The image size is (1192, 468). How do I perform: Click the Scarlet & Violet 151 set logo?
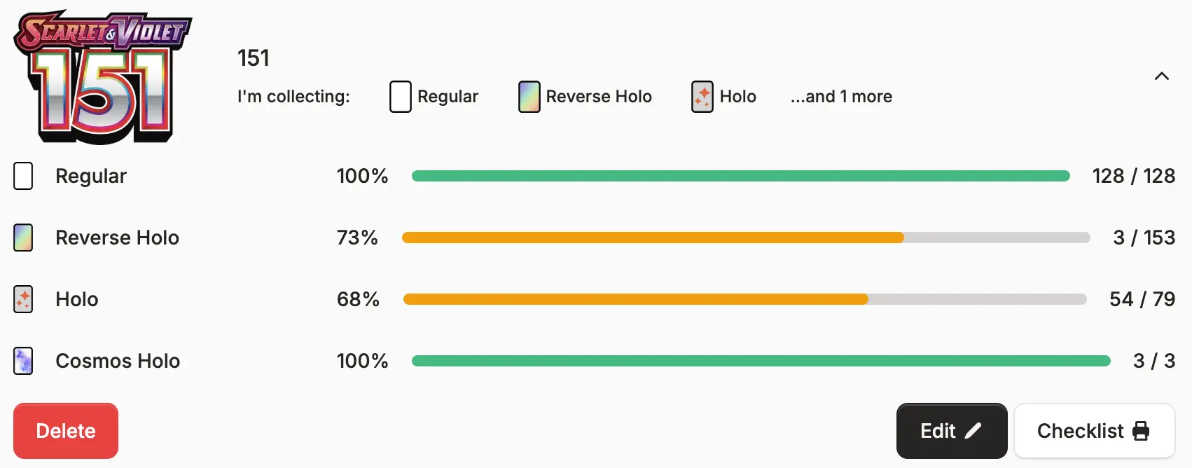point(103,77)
